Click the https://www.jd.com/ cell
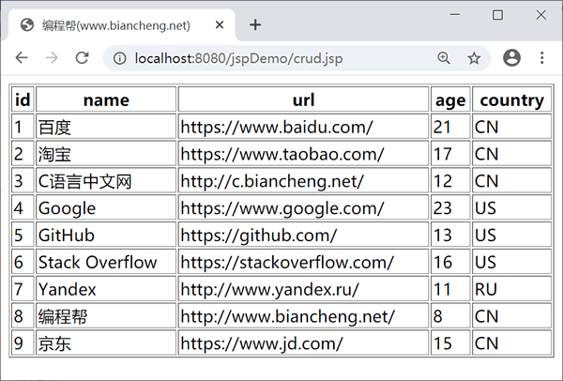Viewport: 563px width, 381px height. click(303, 343)
